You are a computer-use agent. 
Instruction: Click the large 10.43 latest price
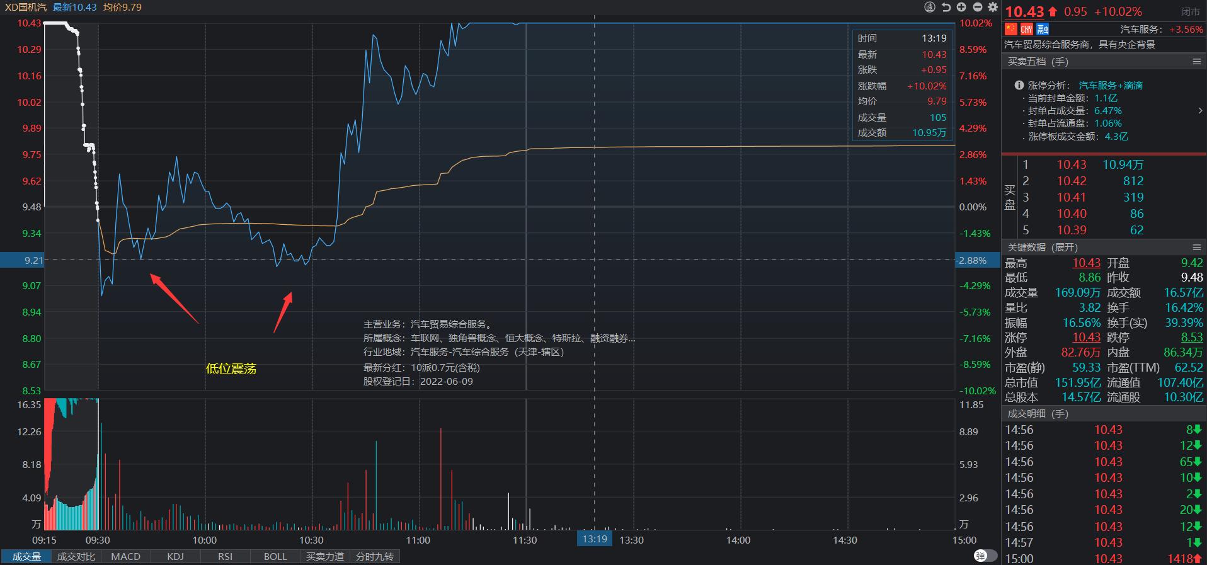click(1024, 11)
